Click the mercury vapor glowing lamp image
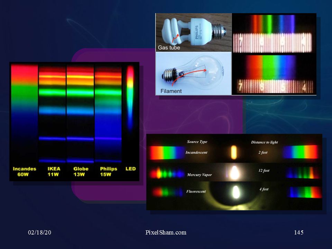Image resolution: width=332 pixels, height=249 pixels. pyautogui.click(x=234, y=172)
